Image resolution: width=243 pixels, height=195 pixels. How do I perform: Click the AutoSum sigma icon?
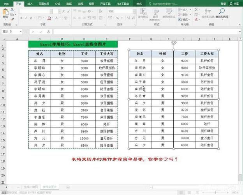(x=196, y=9)
